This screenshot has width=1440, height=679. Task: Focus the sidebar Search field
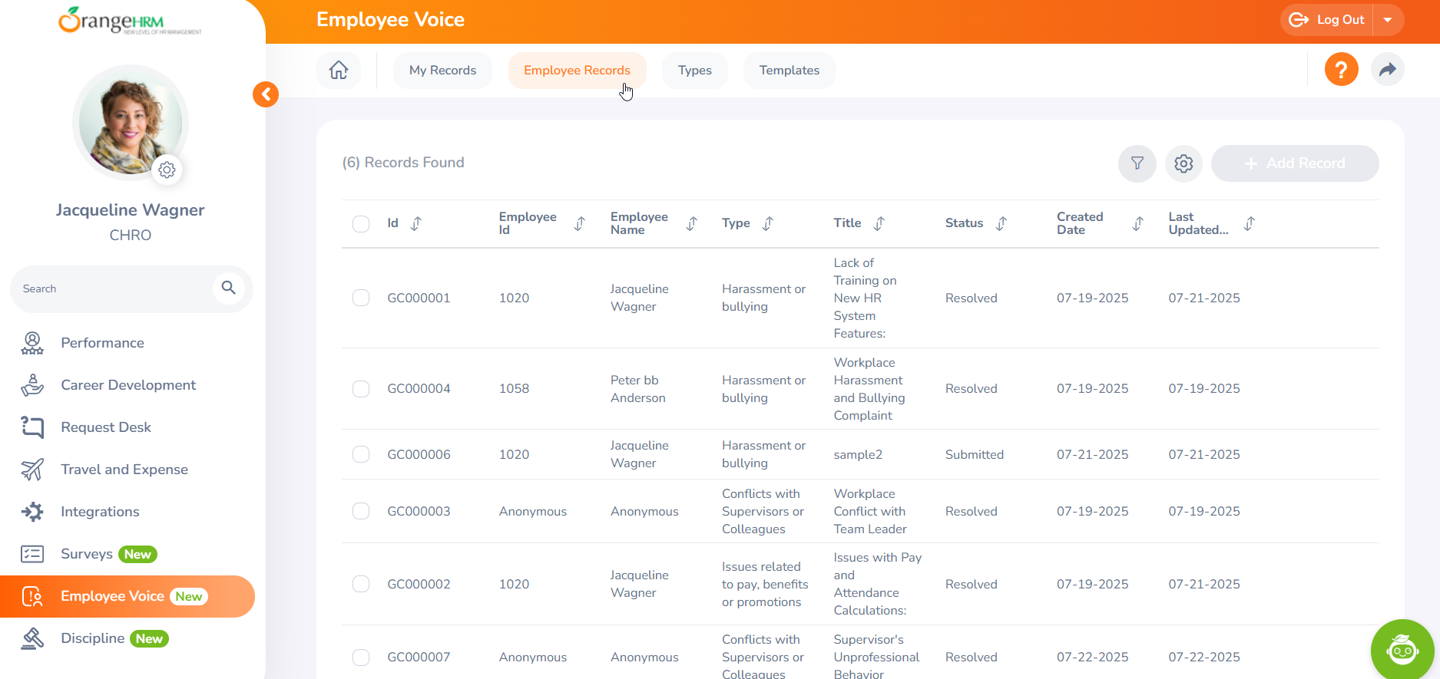pos(111,288)
